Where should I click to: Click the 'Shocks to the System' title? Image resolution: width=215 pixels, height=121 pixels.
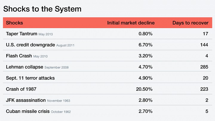pyautogui.click(x=42, y=9)
